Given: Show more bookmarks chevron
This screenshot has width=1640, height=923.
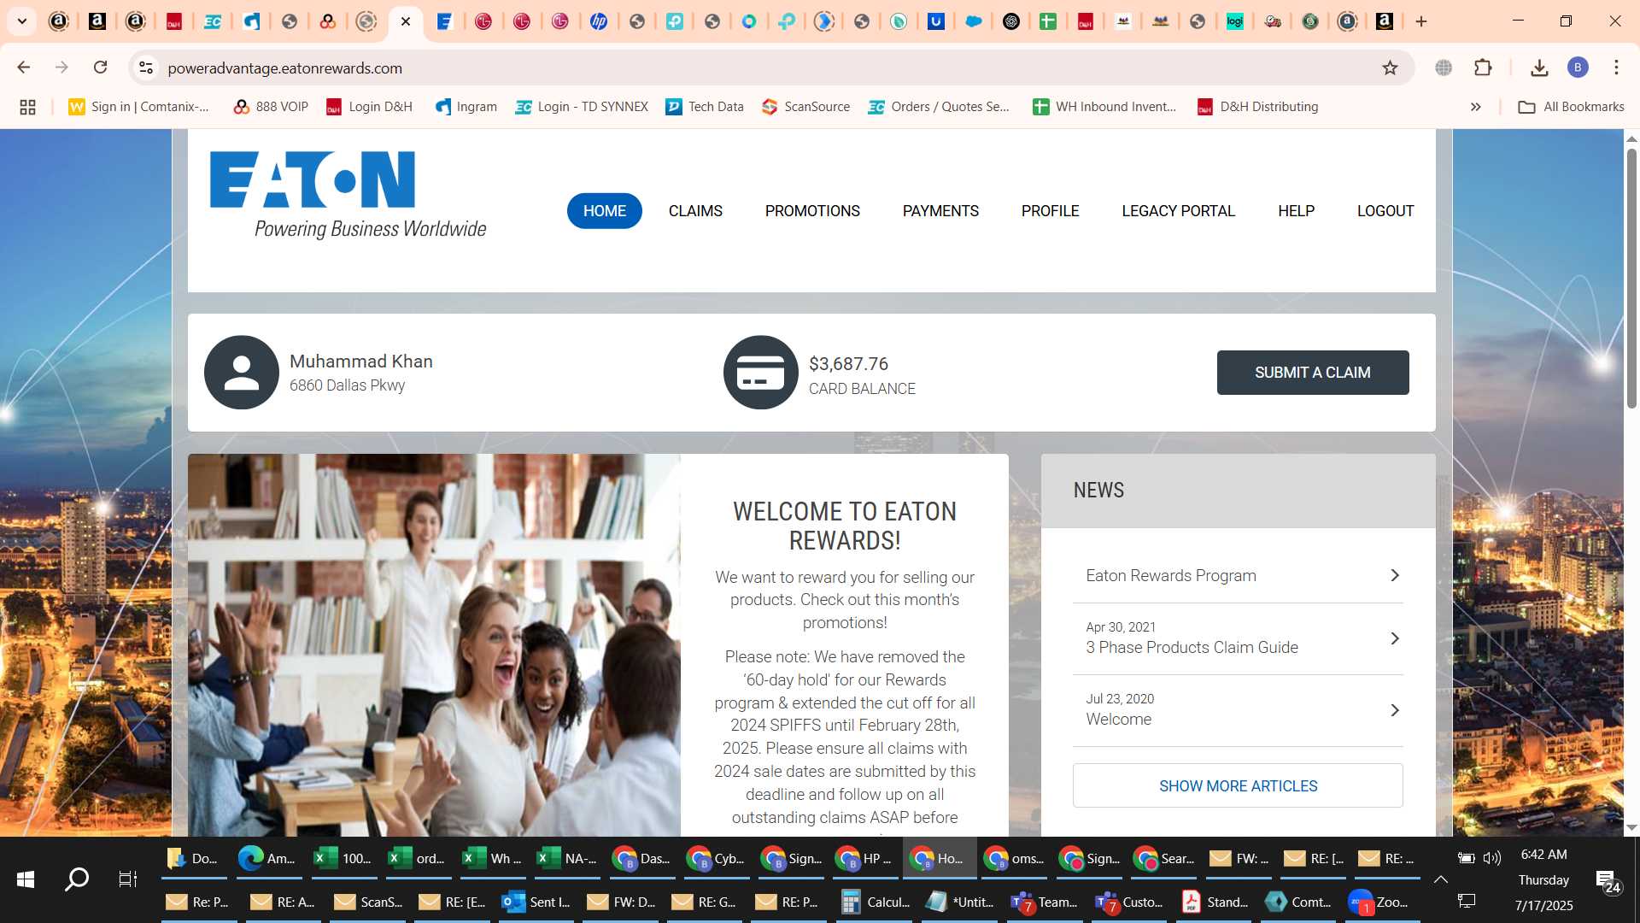Looking at the screenshot, I should click(x=1475, y=107).
